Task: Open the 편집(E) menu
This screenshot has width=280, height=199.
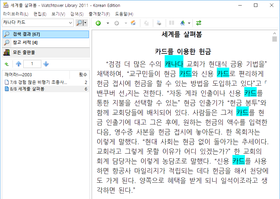Action: pyautogui.click(x=40, y=14)
